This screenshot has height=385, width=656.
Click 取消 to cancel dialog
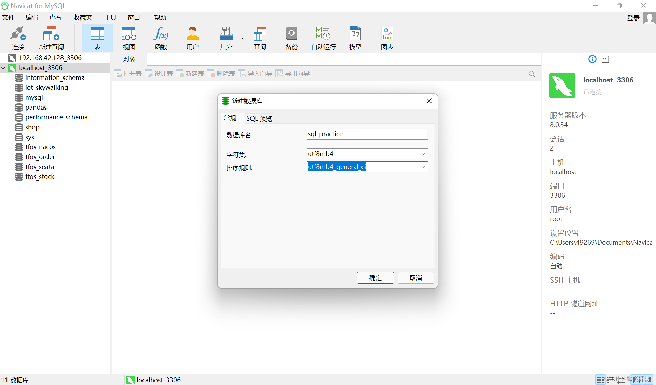coord(415,277)
